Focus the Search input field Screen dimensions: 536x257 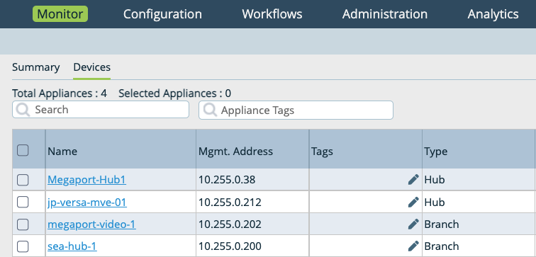pos(101,110)
